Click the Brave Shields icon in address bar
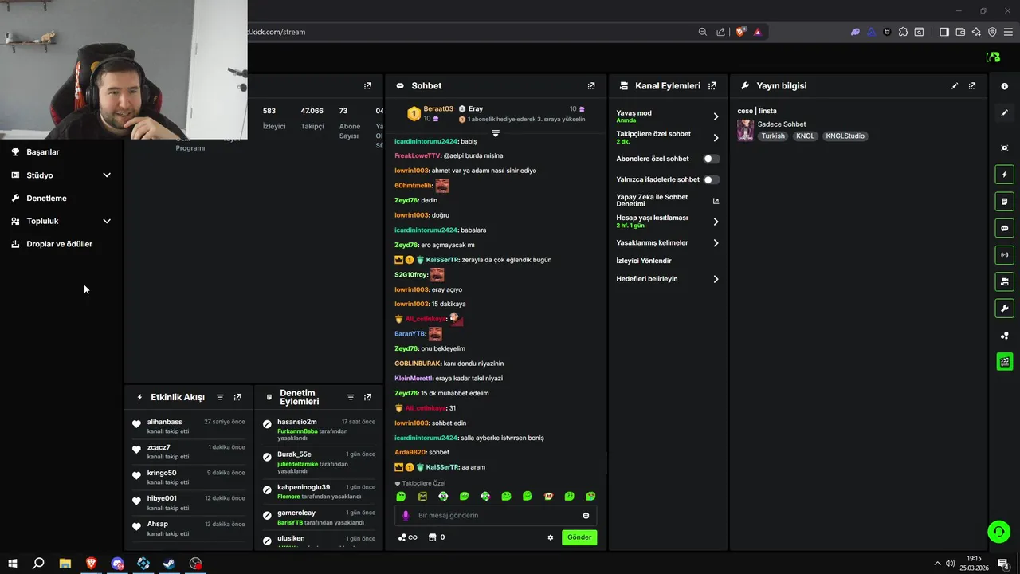This screenshot has height=574, width=1020. pyautogui.click(x=740, y=32)
